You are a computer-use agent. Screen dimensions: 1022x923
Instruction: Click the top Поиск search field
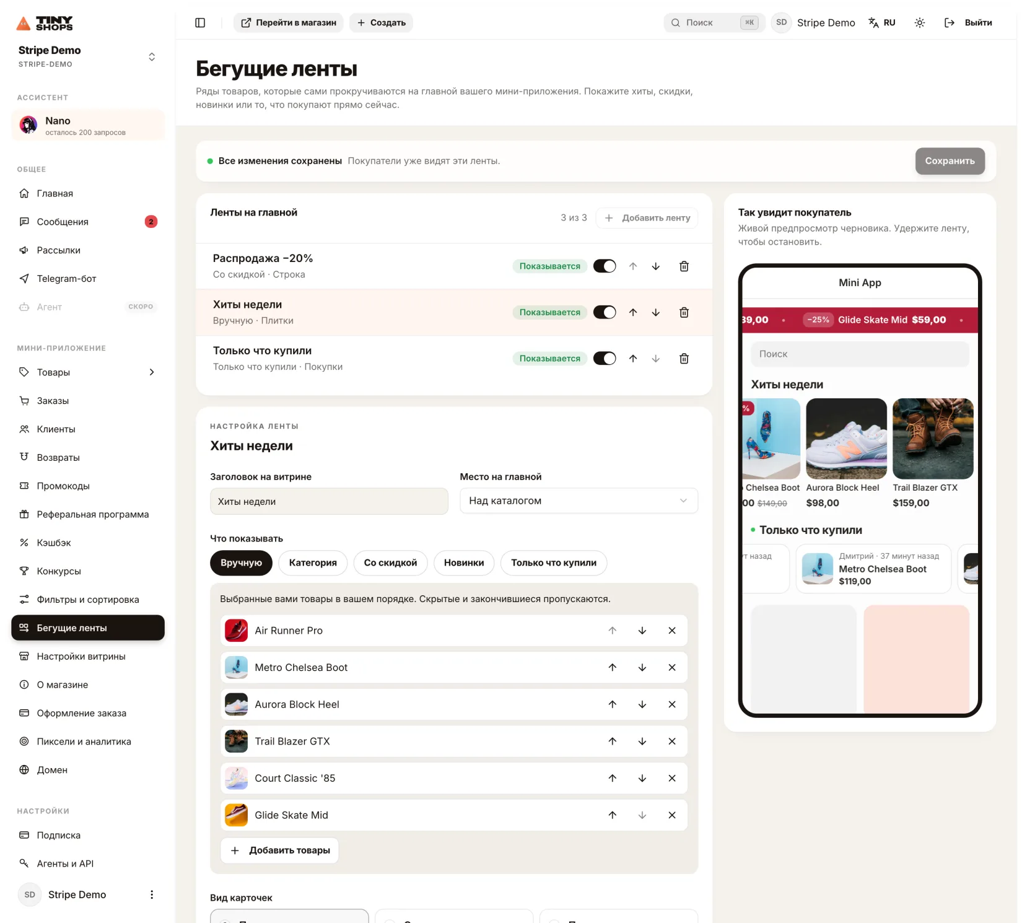[x=715, y=23]
